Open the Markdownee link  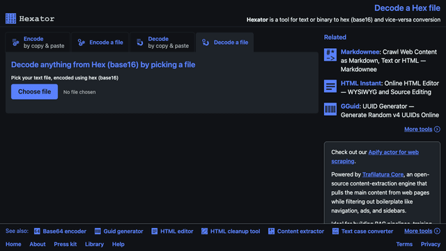pos(360,52)
